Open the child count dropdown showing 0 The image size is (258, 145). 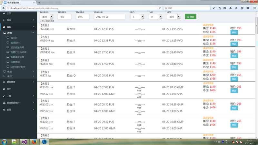coord(155,17)
